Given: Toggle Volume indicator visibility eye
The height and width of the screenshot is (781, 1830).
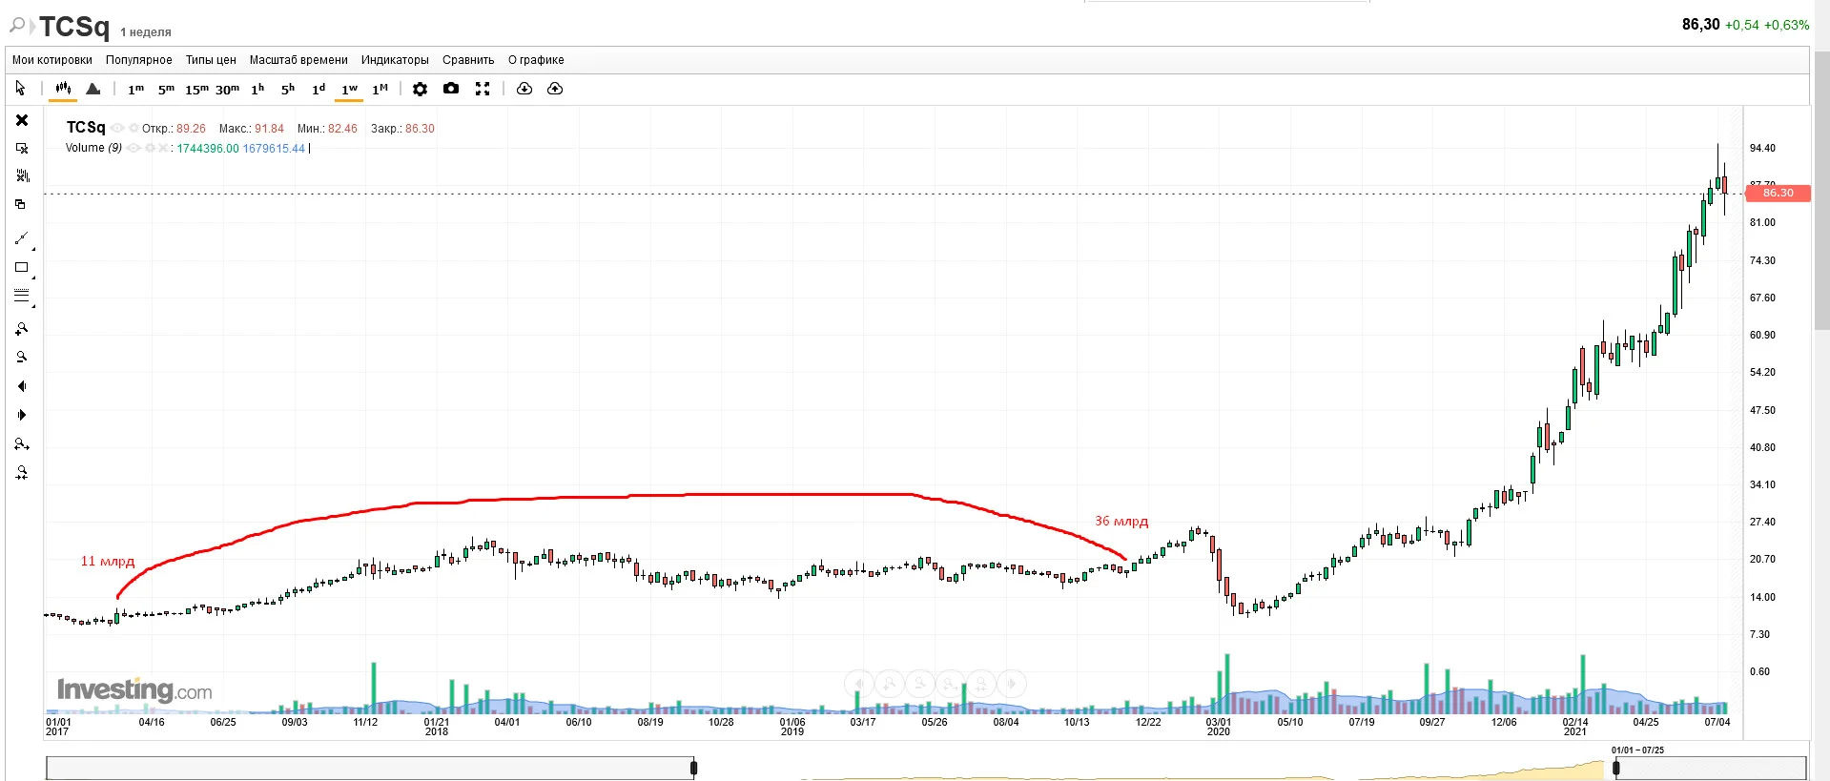Looking at the screenshot, I should (134, 149).
